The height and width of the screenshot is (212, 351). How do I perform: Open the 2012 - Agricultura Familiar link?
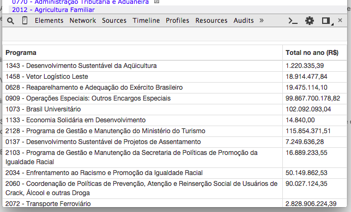[x=53, y=10]
